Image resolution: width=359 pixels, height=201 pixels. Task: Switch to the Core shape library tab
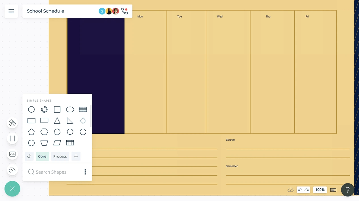tap(42, 156)
